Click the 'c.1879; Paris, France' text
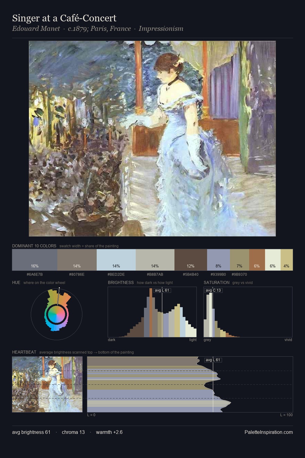This screenshot has width=305, height=458. pyautogui.click(x=99, y=29)
